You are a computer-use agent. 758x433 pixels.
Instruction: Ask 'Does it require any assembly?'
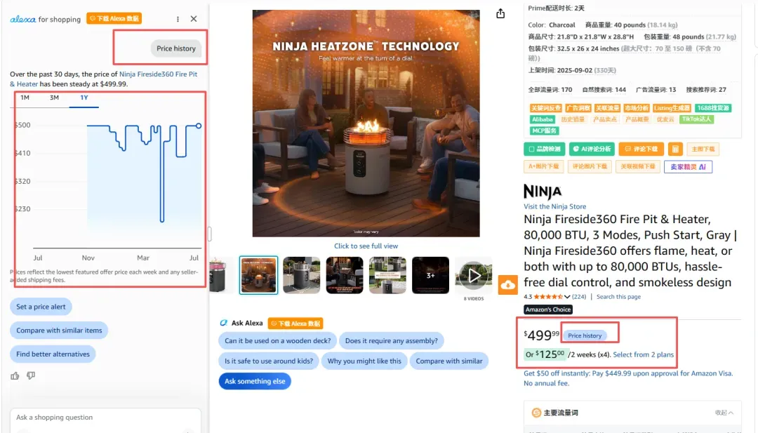click(x=391, y=340)
